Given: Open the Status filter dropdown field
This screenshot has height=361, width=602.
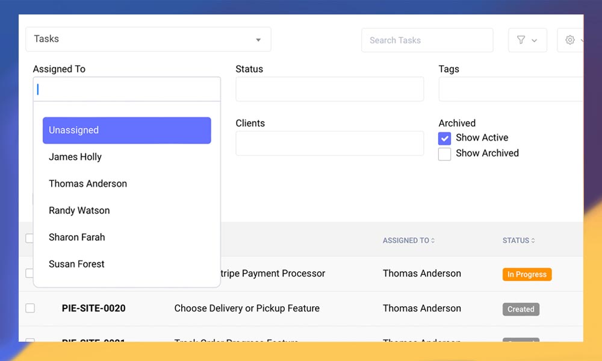Looking at the screenshot, I should pos(329,89).
